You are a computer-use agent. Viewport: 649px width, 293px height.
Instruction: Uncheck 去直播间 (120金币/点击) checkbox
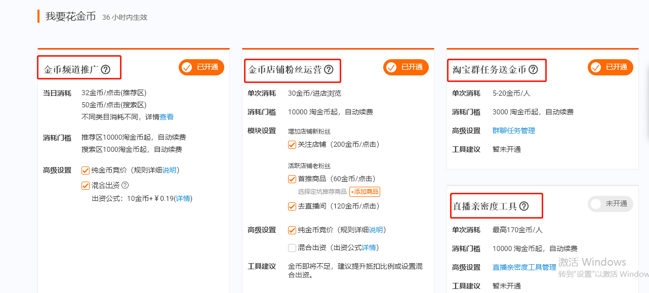click(x=292, y=206)
